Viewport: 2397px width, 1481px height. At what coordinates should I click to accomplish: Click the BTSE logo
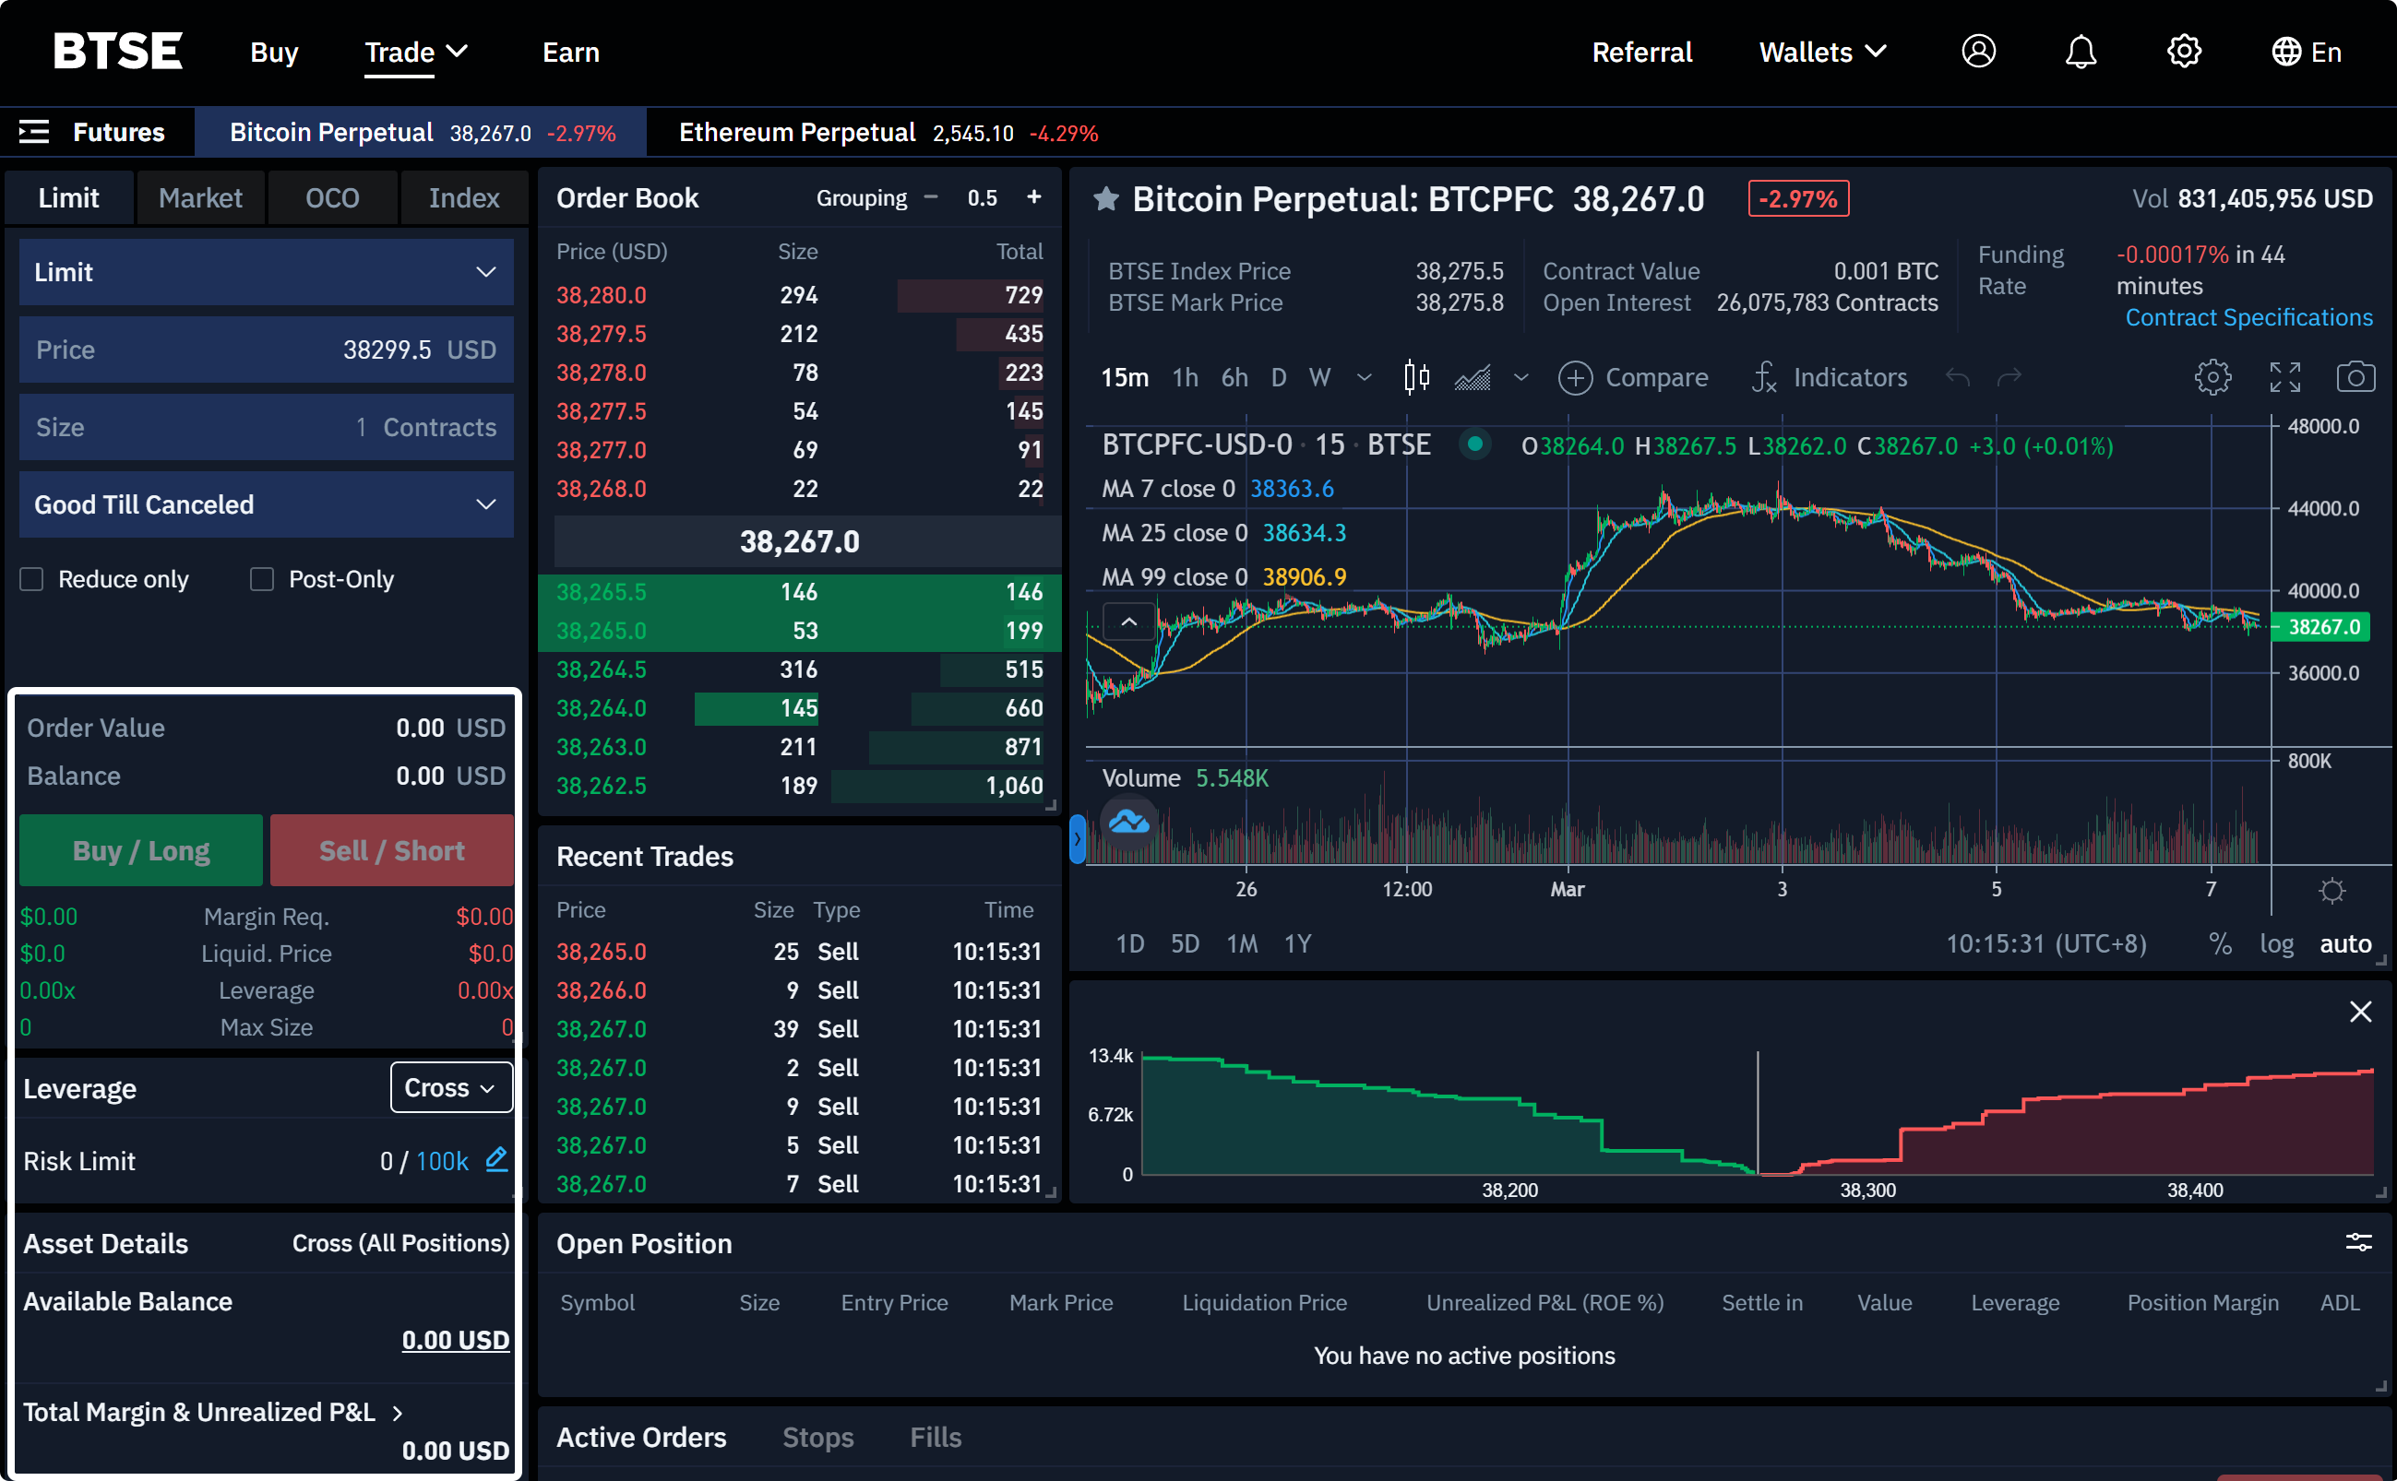(117, 51)
